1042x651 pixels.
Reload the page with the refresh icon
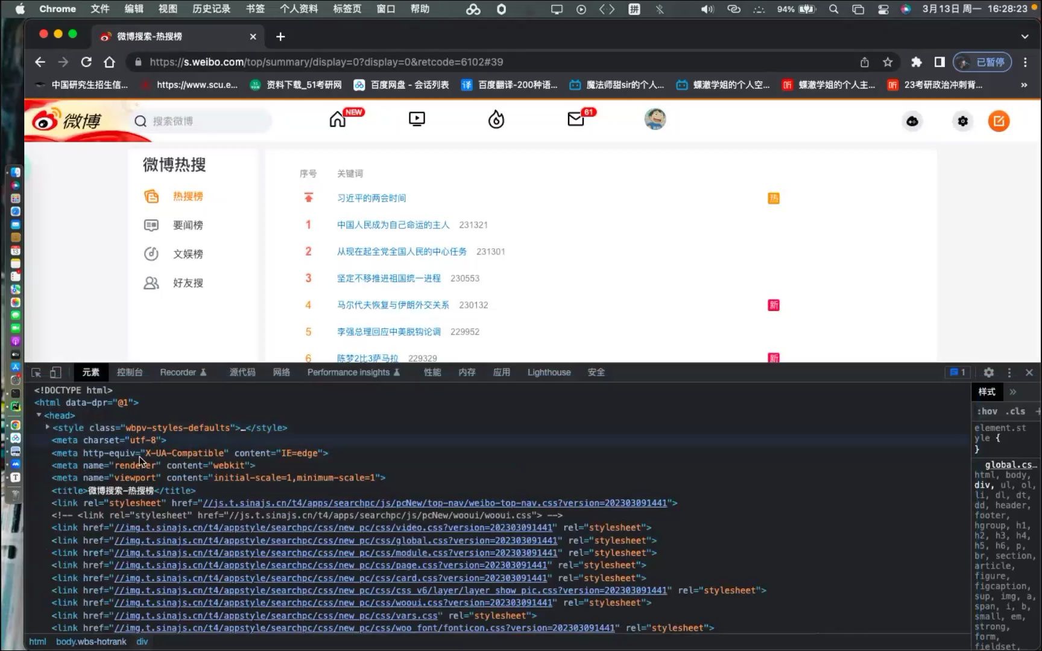[86, 62]
